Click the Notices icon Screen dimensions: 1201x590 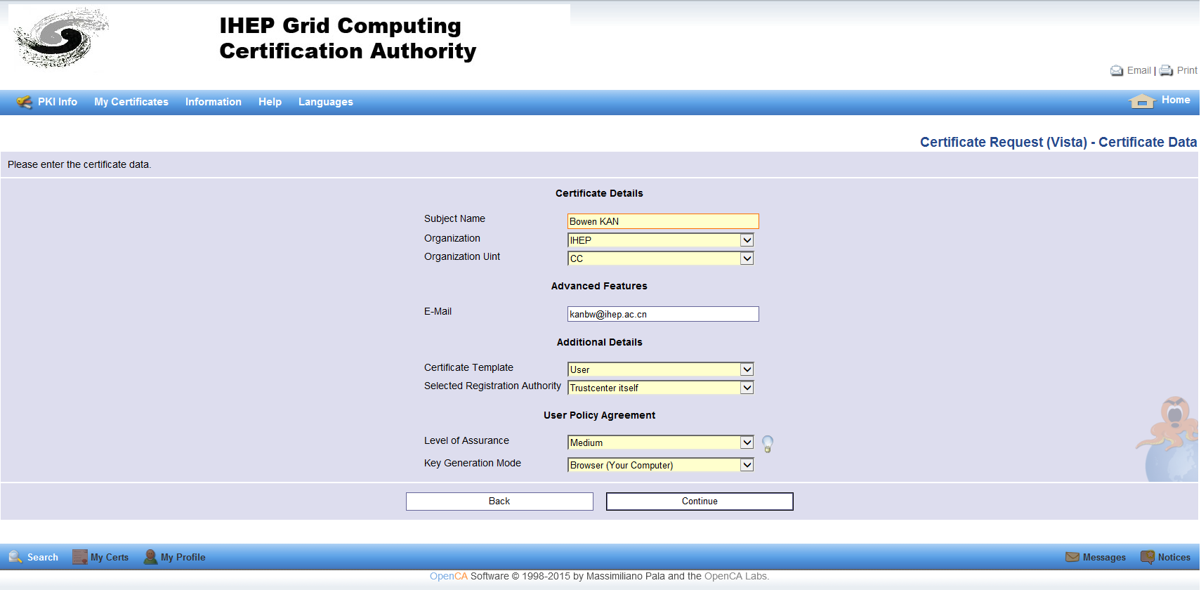click(x=1148, y=557)
